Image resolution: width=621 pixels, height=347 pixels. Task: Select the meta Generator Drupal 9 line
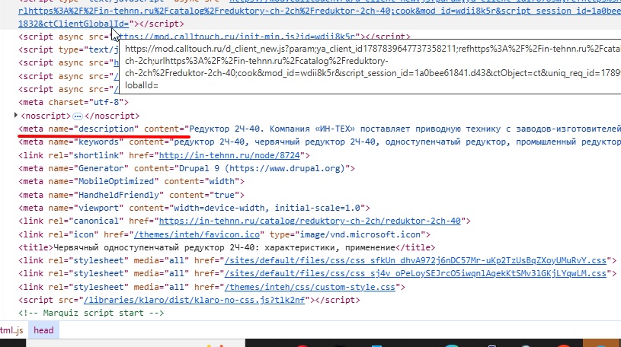[x=187, y=168]
